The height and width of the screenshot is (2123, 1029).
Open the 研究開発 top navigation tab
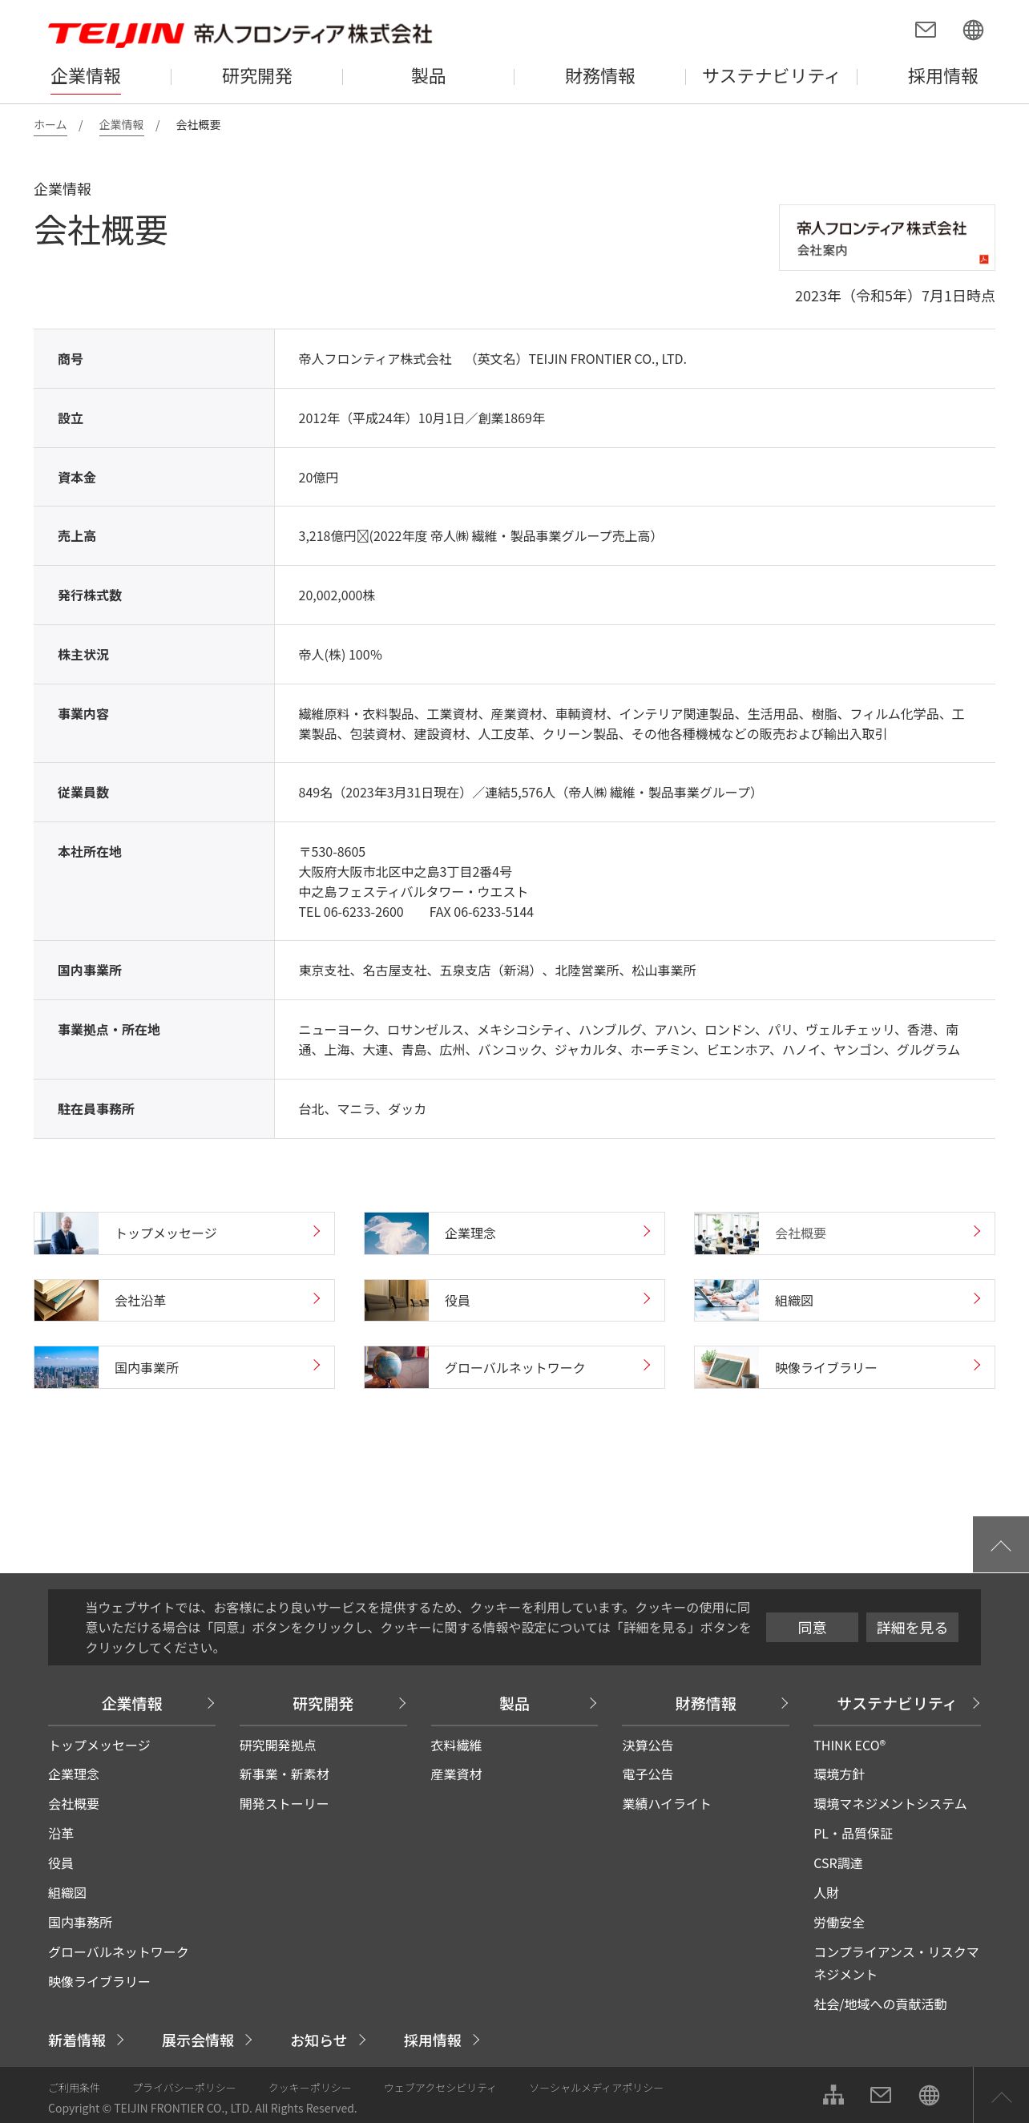click(x=257, y=77)
